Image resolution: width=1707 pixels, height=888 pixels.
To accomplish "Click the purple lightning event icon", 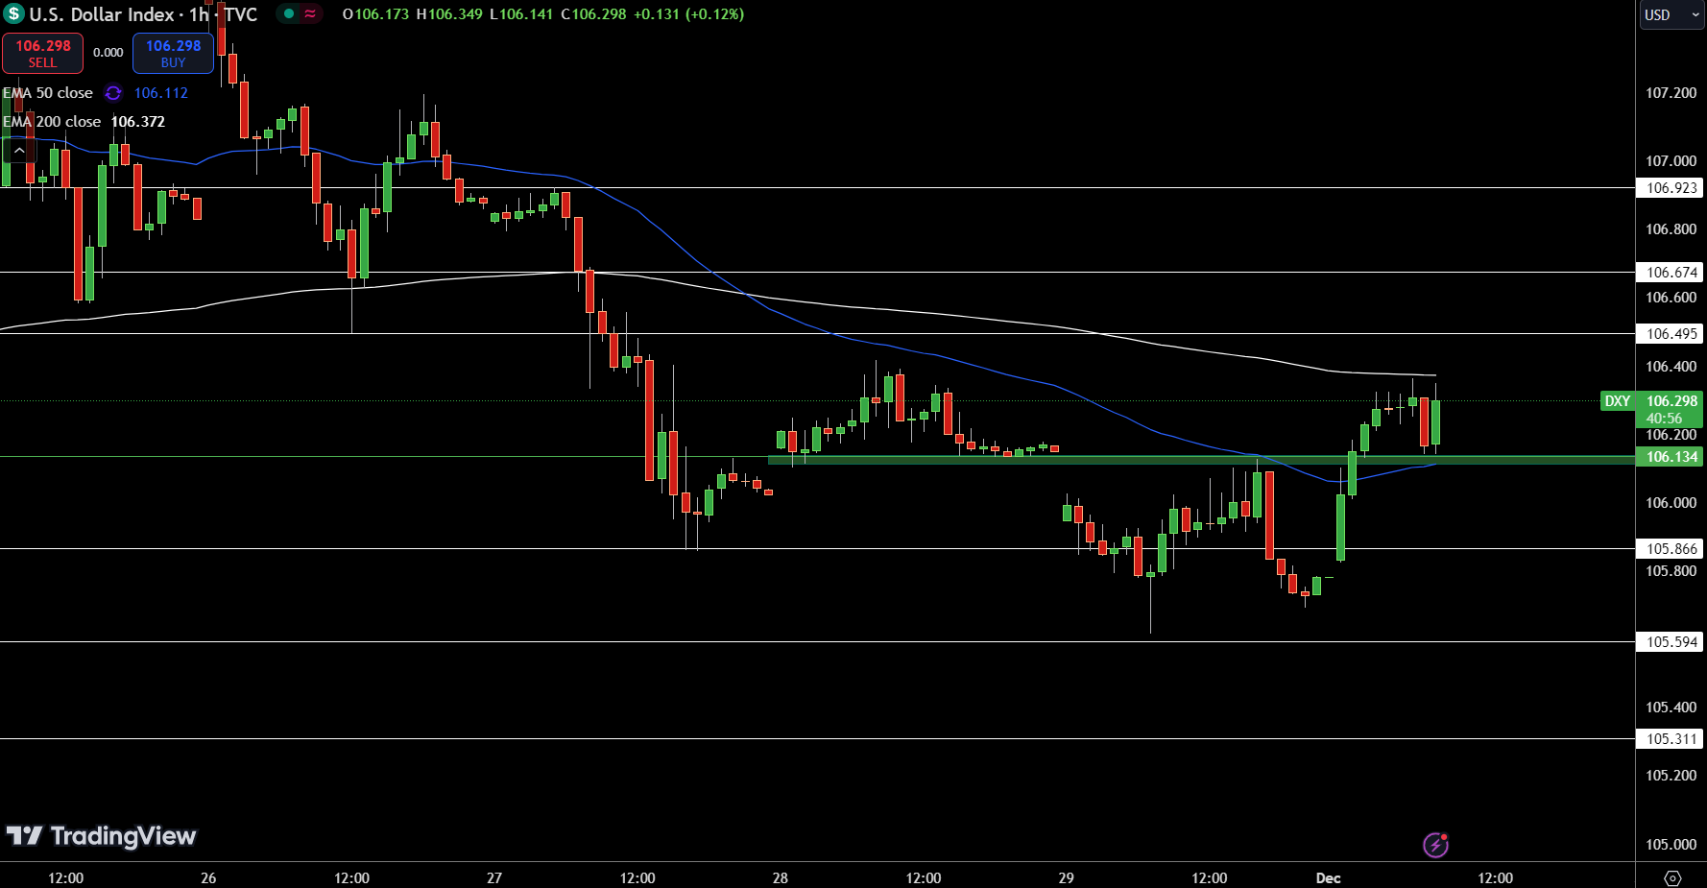I will pos(1435,845).
